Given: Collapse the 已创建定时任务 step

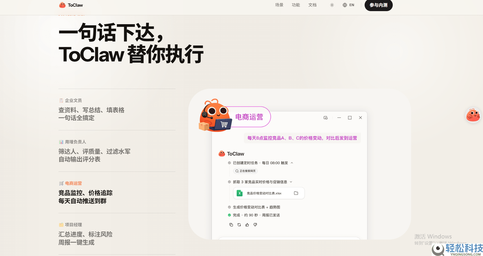Looking at the screenshot, I should click(292, 163).
